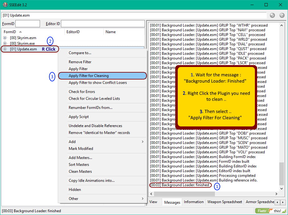This screenshot has width=288, height=215.
Task: Close the SSEEdit window
Action: [281, 5]
